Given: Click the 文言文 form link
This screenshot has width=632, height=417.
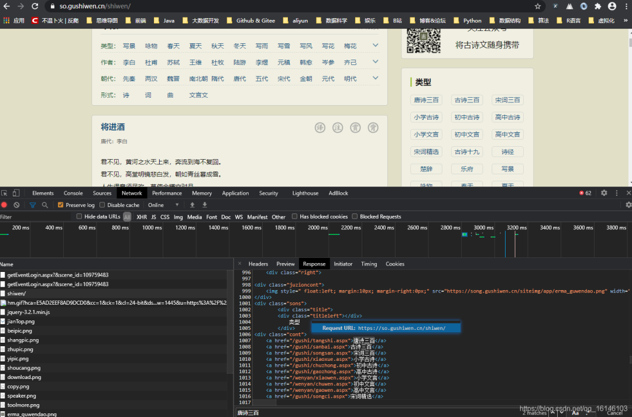Looking at the screenshot, I should coord(199,95).
